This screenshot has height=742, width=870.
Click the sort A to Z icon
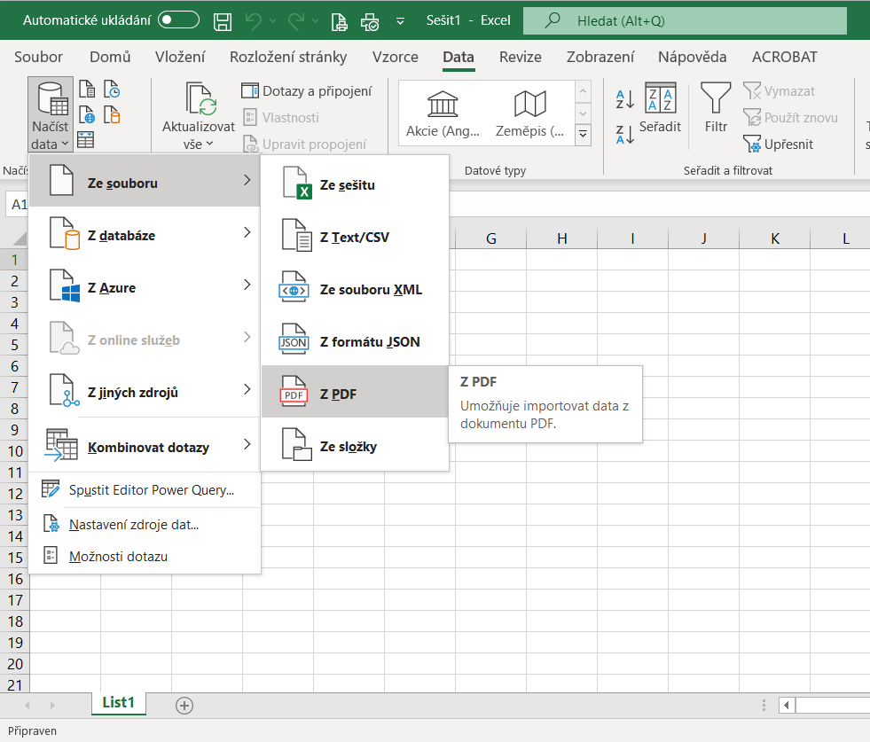624,99
